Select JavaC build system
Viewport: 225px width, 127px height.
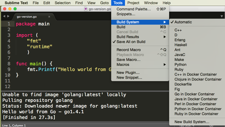click(197, 55)
